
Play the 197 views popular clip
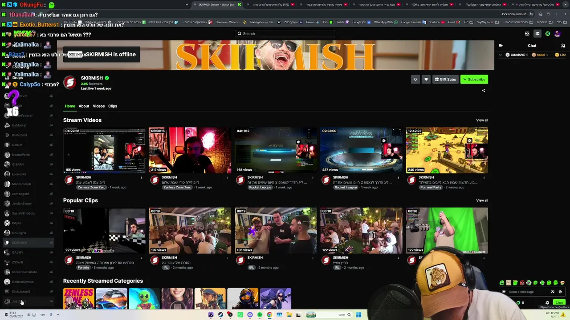[190, 231]
